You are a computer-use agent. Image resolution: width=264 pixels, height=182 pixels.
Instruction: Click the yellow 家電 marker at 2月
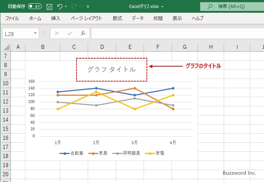point(96,92)
